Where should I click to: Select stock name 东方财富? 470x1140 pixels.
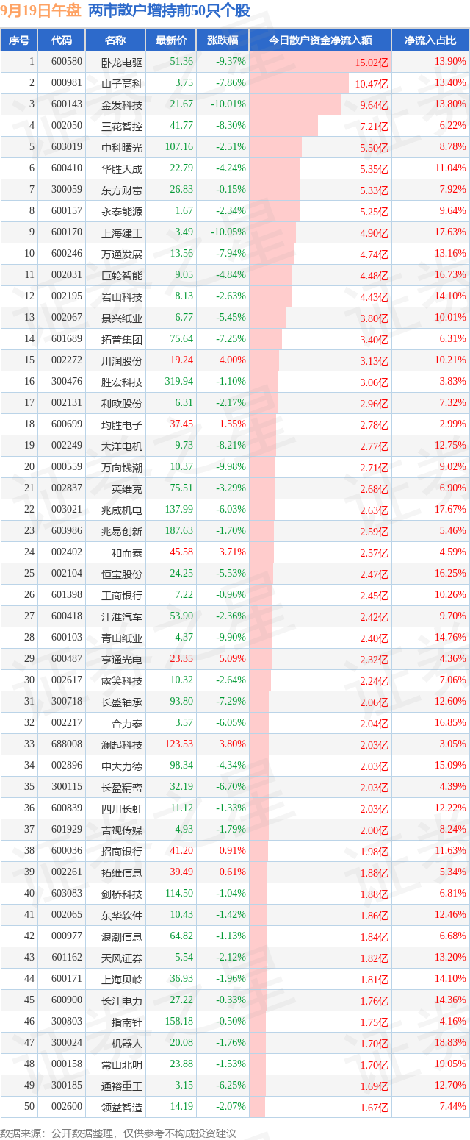[x=122, y=190]
